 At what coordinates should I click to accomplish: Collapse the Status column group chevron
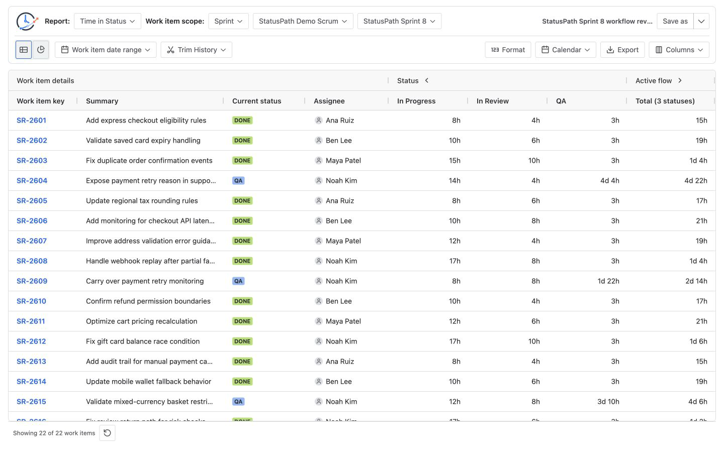pos(427,80)
